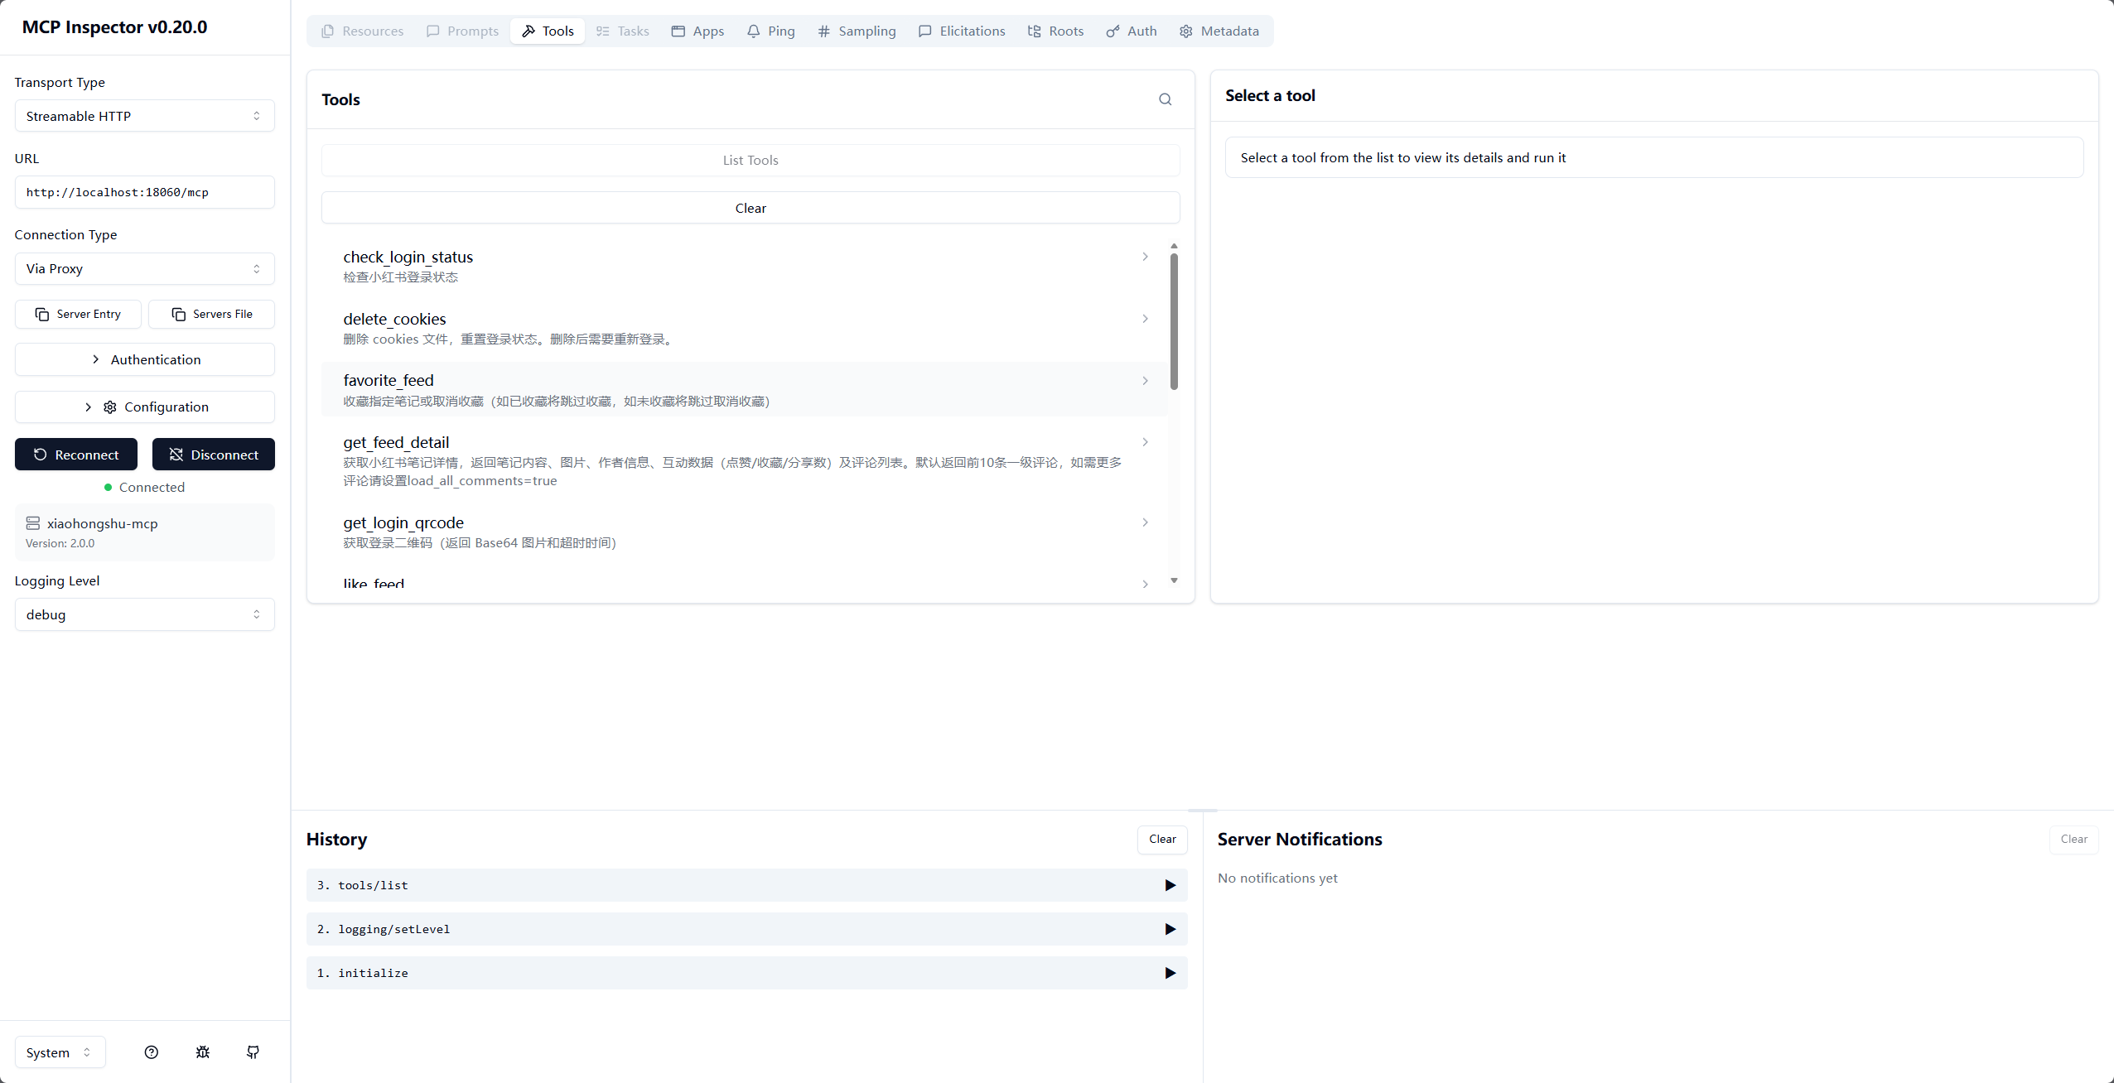Screen dimensions: 2114x1083
Task: Clear the History panel
Action: coord(1161,839)
